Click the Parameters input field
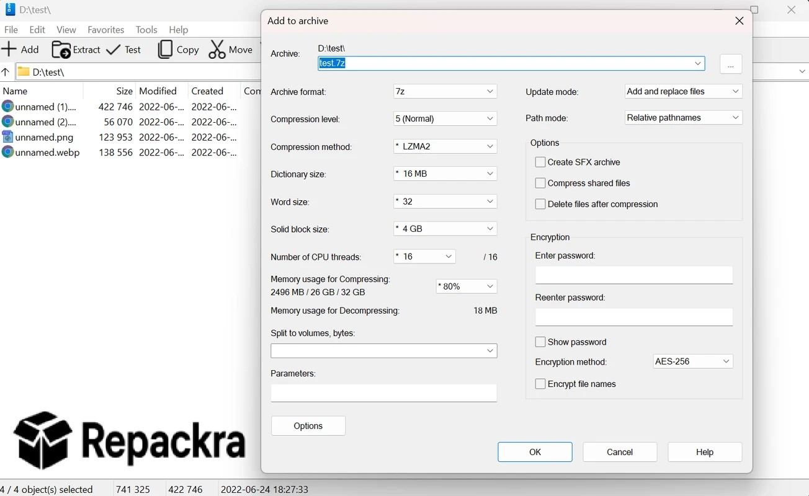The image size is (809, 496). (384, 393)
